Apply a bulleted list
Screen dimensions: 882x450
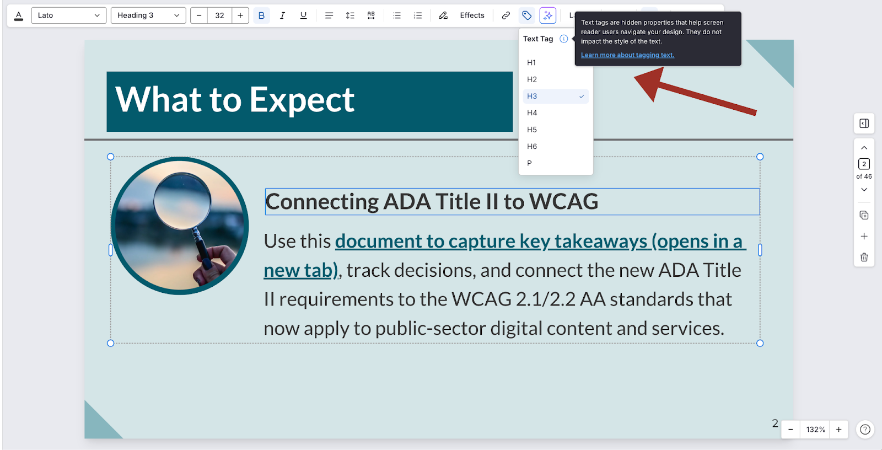(x=397, y=15)
